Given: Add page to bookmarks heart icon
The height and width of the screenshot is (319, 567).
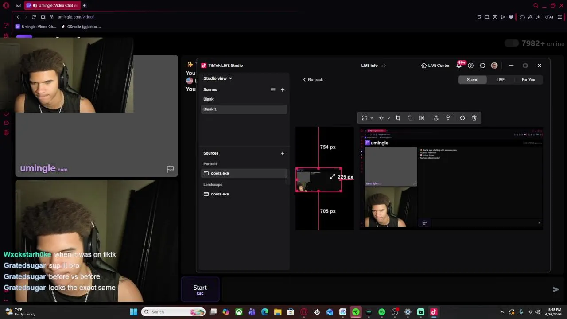Looking at the screenshot, I should tap(511, 17).
